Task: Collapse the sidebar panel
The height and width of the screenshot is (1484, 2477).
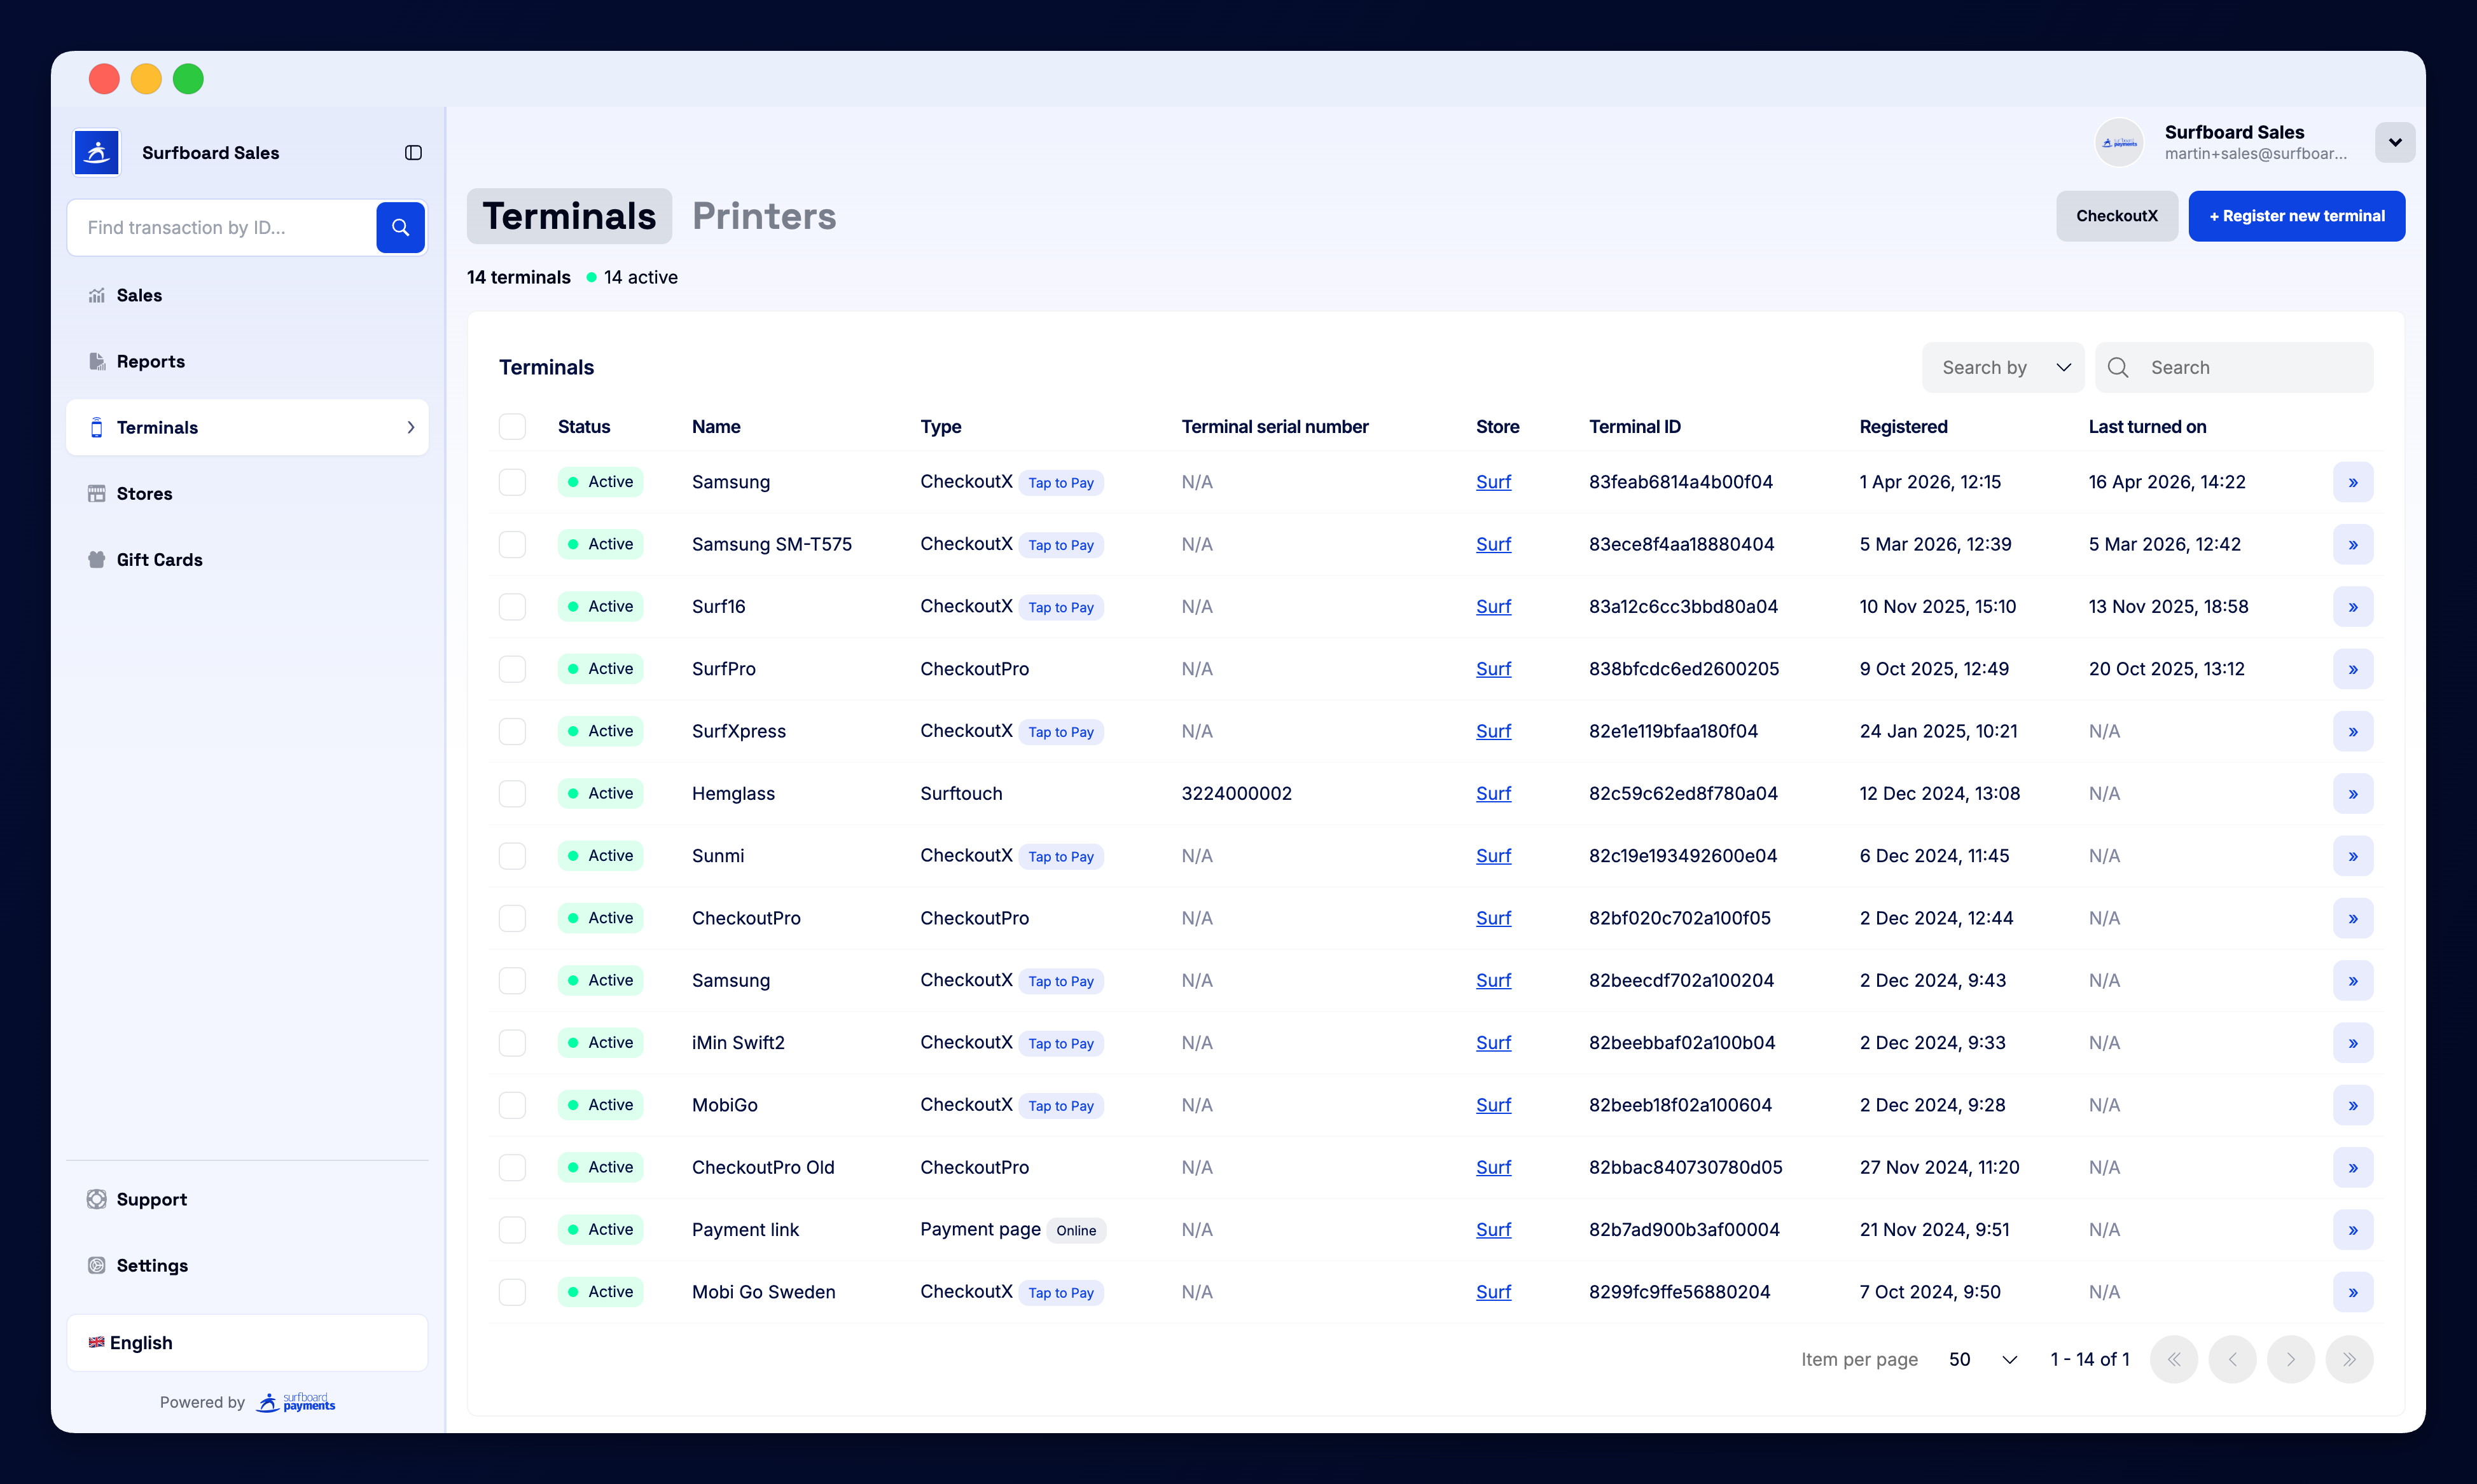Action: (x=413, y=152)
